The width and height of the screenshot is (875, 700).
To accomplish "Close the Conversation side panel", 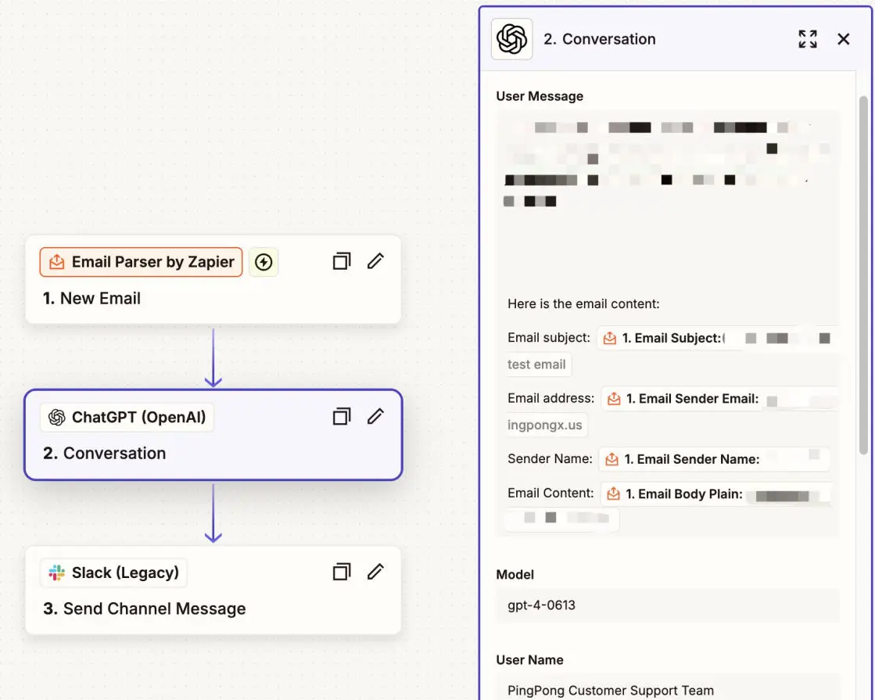I will coord(843,39).
